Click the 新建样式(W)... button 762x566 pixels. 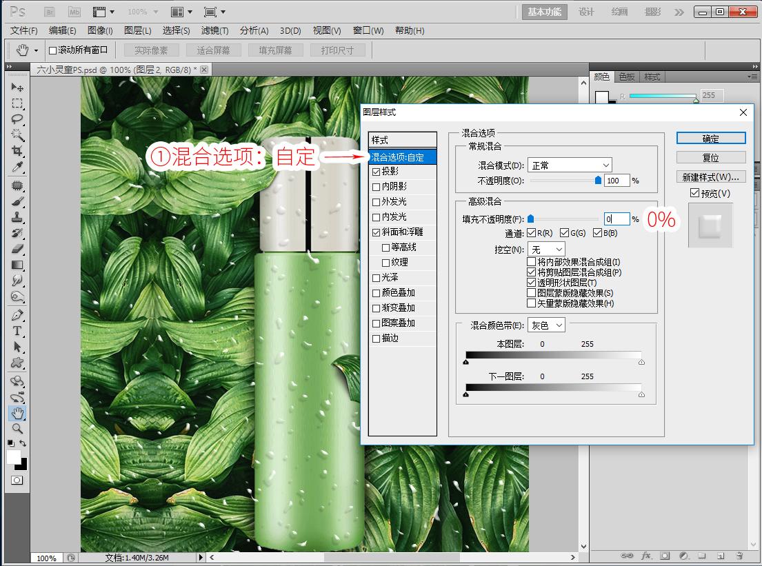pyautogui.click(x=711, y=177)
